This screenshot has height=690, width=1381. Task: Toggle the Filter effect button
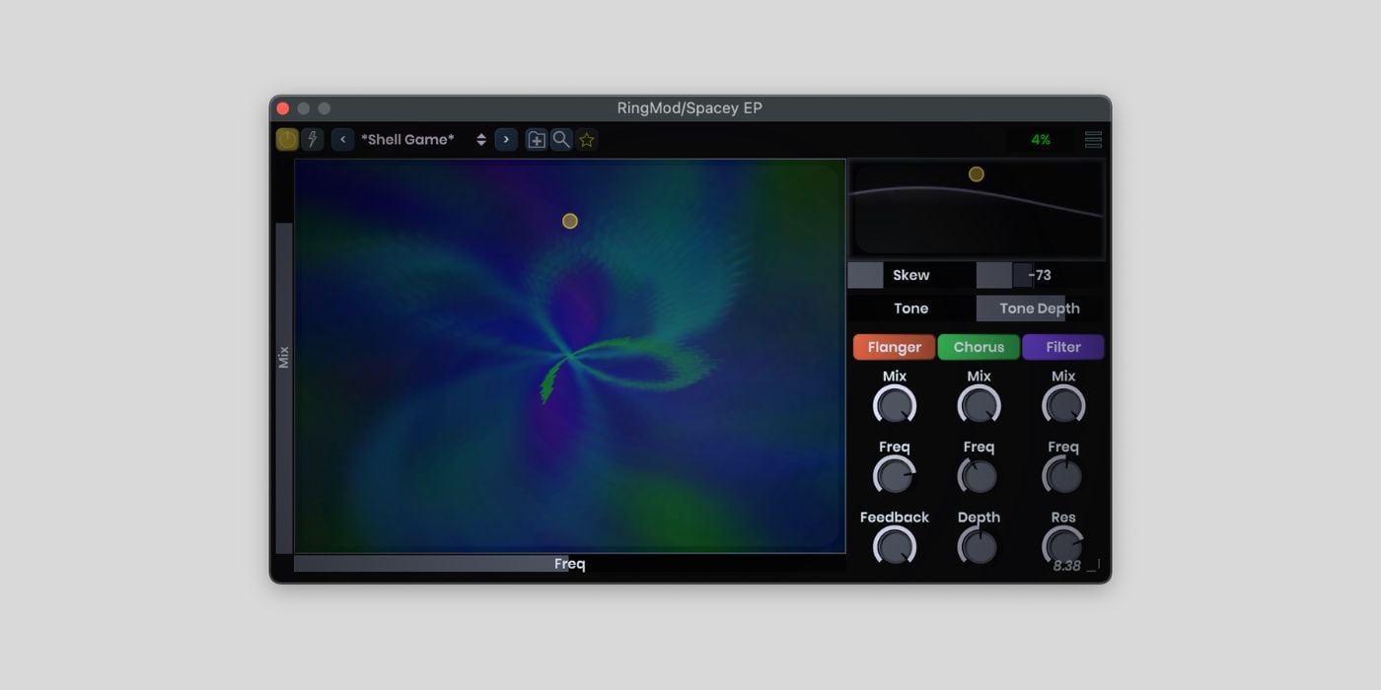coord(1063,347)
